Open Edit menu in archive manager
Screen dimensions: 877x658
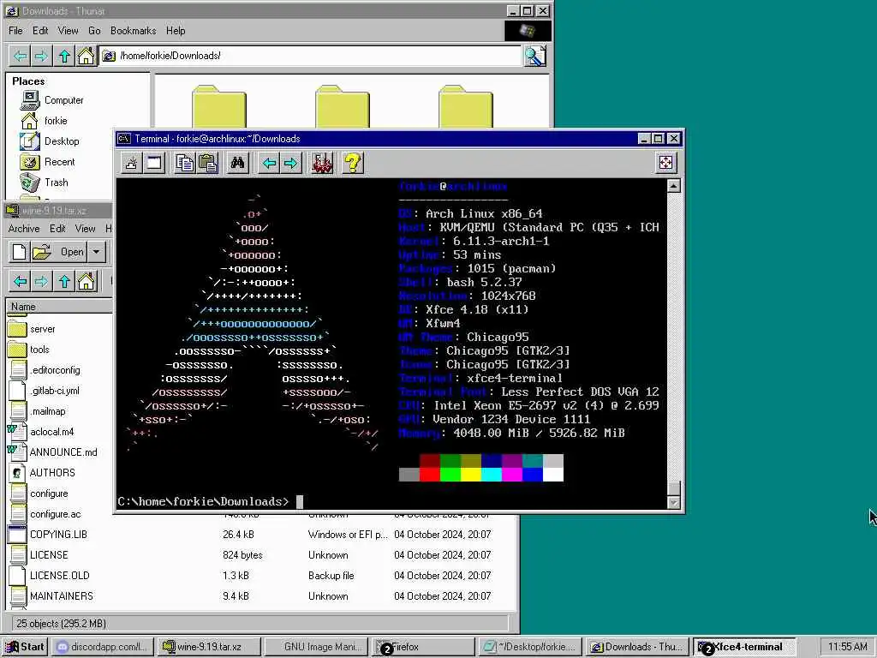pyautogui.click(x=57, y=228)
